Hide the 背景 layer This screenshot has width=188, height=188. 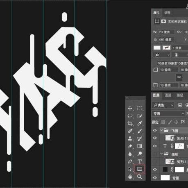[155, 178]
